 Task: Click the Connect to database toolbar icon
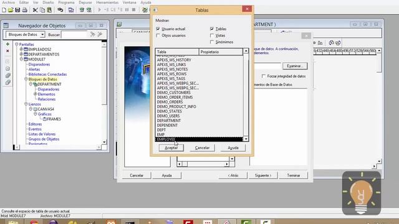60,10
